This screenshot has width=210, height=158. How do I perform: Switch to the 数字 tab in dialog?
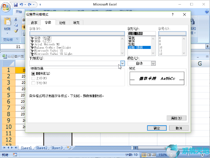[x=34, y=23]
